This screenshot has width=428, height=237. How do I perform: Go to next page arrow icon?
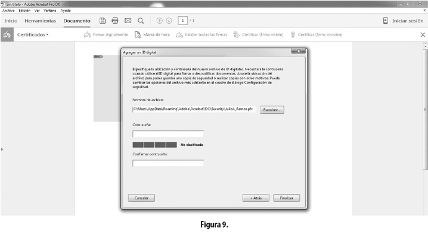coord(169,21)
